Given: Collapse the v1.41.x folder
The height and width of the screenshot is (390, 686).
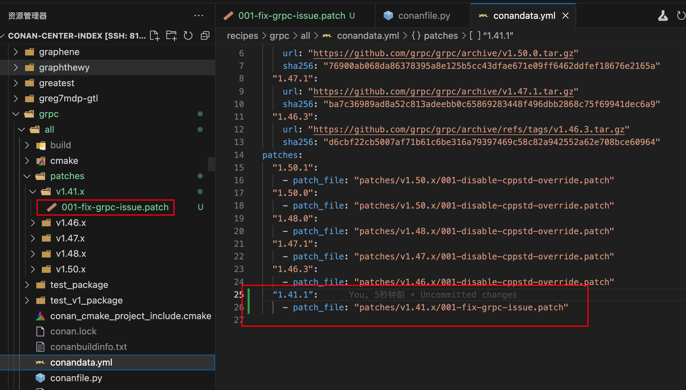Looking at the screenshot, I should tap(107, 191).
